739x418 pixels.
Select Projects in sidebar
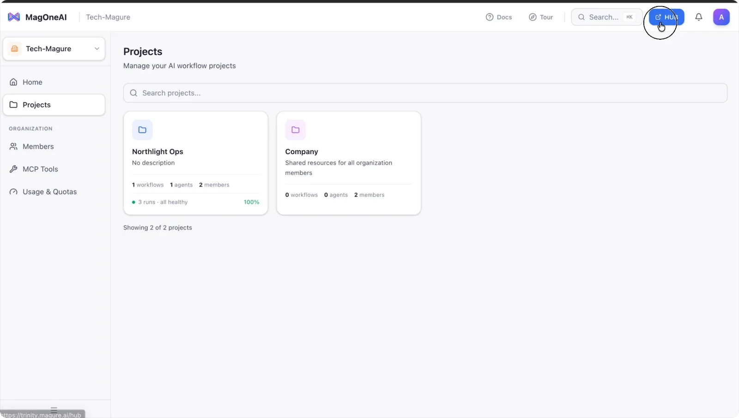coord(54,105)
